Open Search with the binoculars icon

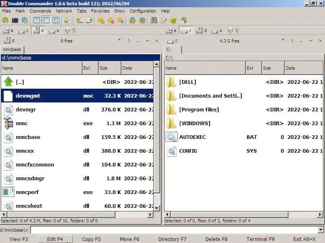click(x=154, y=20)
